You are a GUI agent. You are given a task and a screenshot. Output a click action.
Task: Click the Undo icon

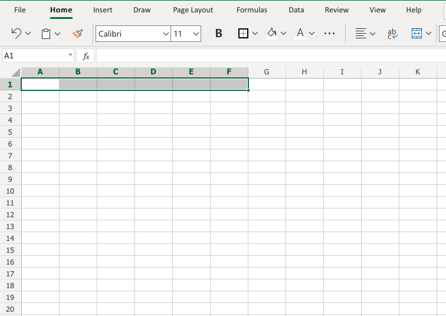(17, 34)
